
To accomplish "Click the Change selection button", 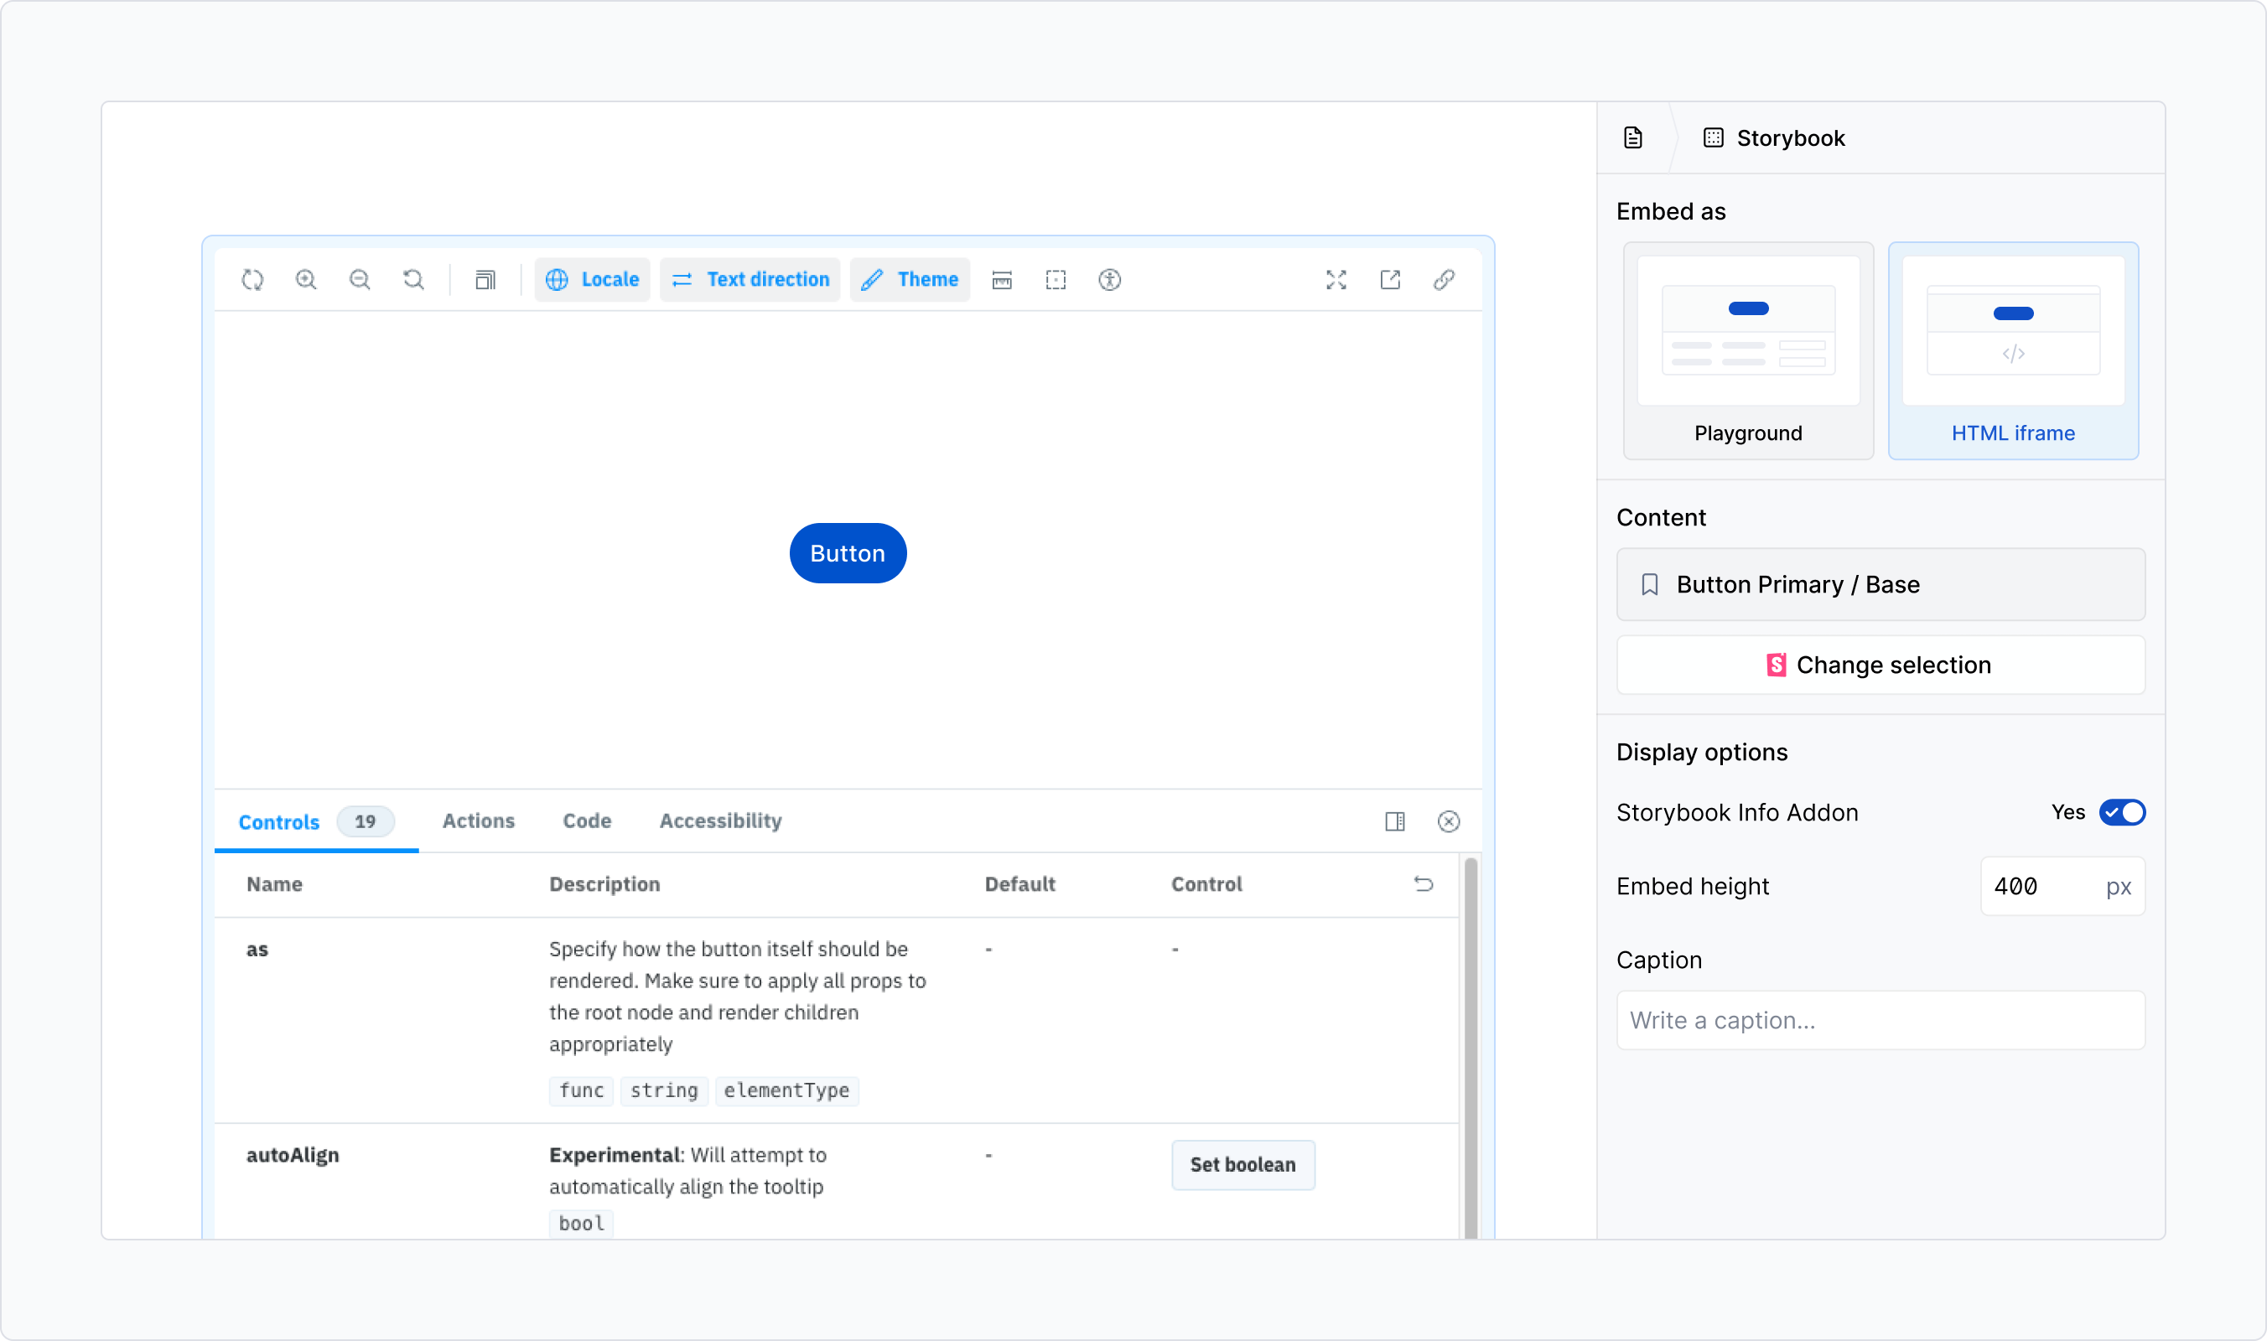I will (x=1881, y=665).
